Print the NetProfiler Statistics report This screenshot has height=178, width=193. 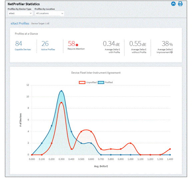pos(180,4)
